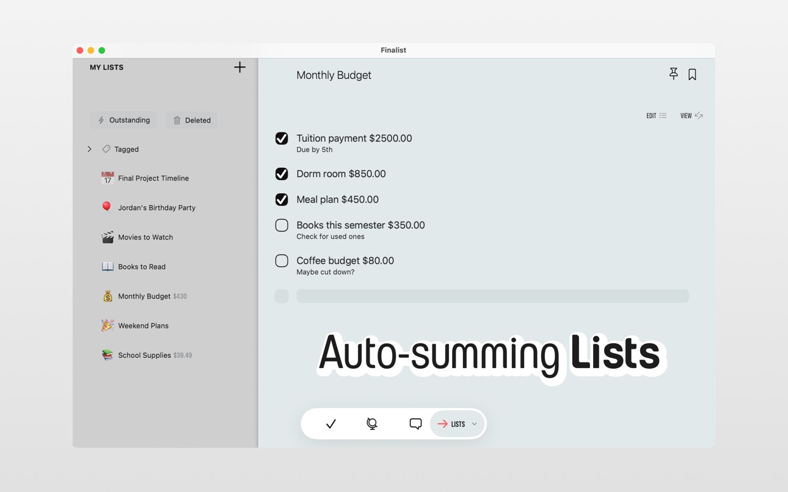Click the VIEW button
The height and width of the screenshot is (492, 788).
click(691, 115)
